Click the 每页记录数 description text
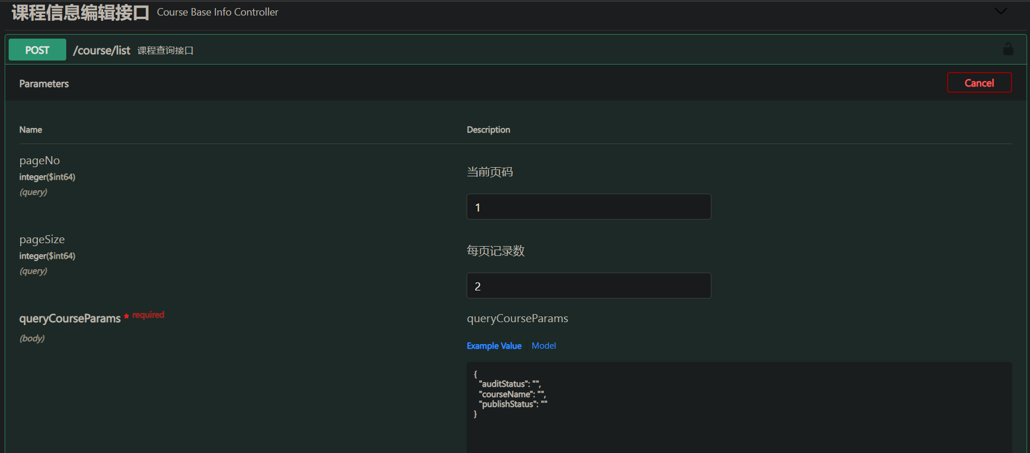 [x=495, y=251]
